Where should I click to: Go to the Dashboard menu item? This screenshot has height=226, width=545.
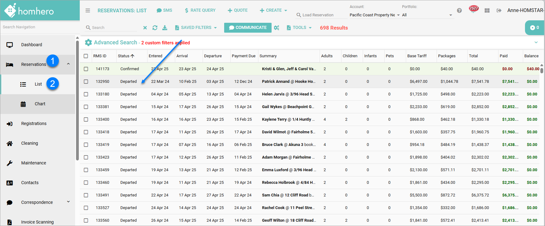31,45
